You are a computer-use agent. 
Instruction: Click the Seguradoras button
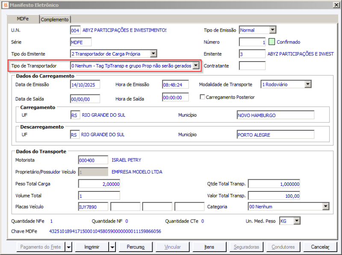[246, 247]
